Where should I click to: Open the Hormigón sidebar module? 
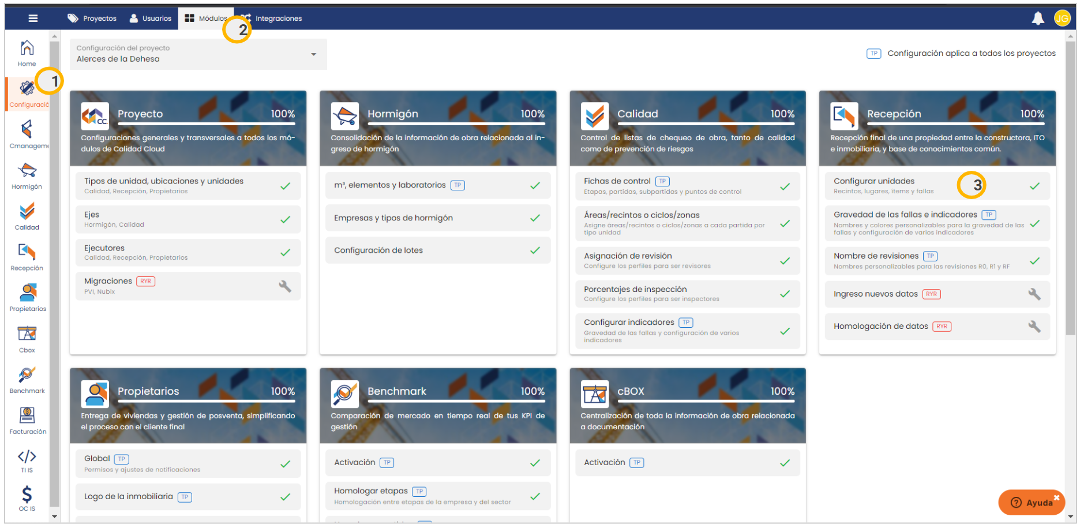tap(27, 175)
